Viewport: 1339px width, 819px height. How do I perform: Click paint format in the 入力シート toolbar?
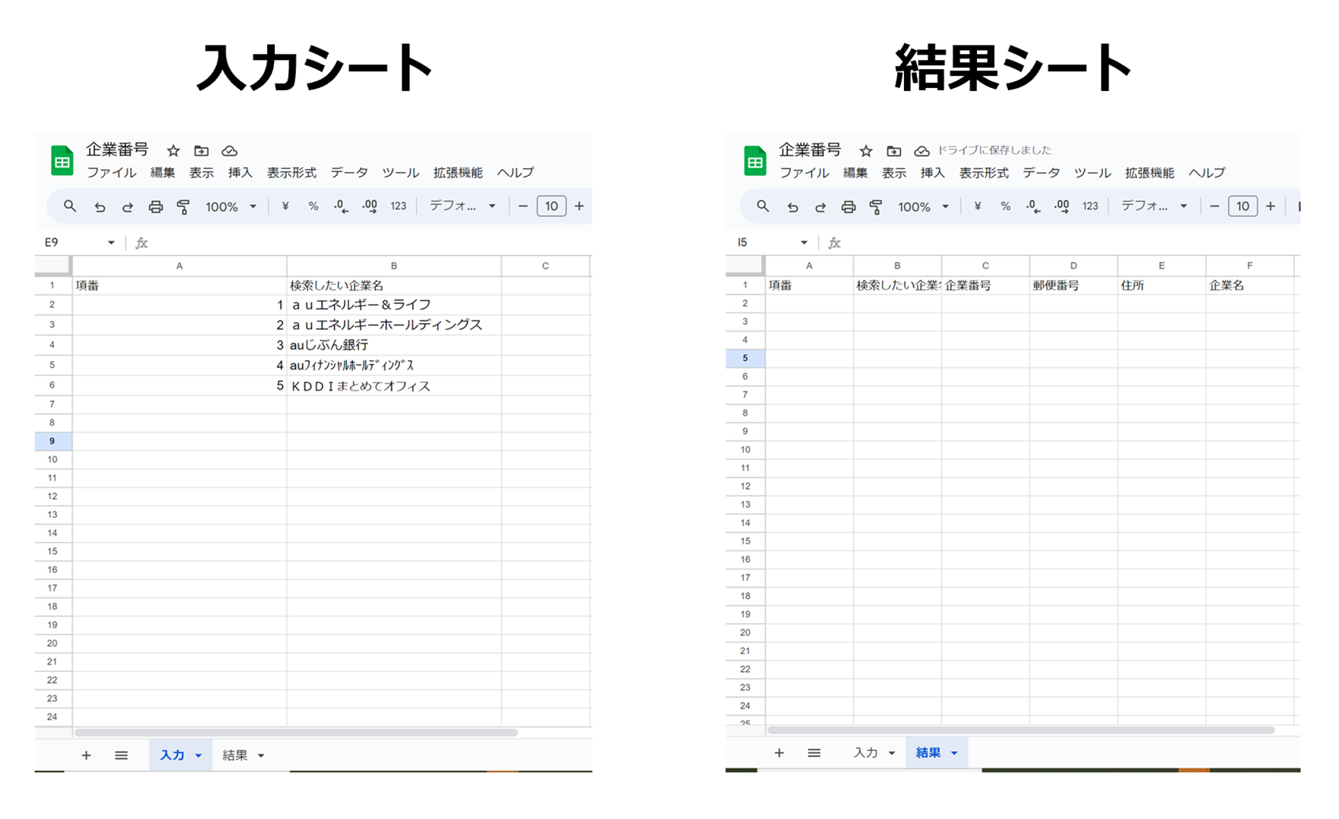pyautogui.click(x=183, y=206)
